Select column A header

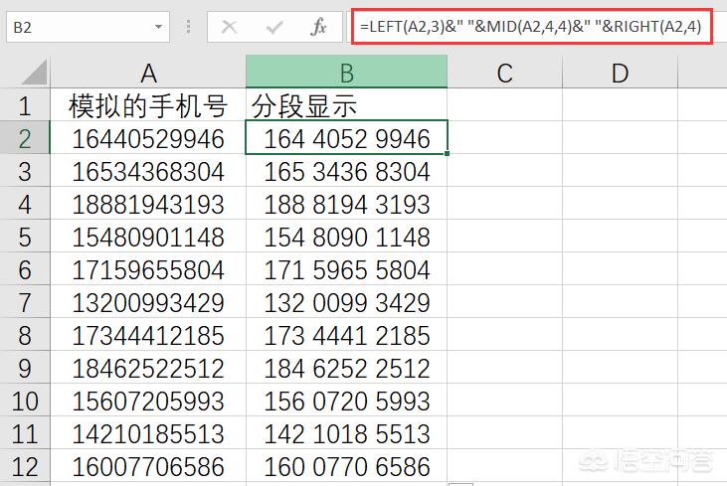[148, 73]
